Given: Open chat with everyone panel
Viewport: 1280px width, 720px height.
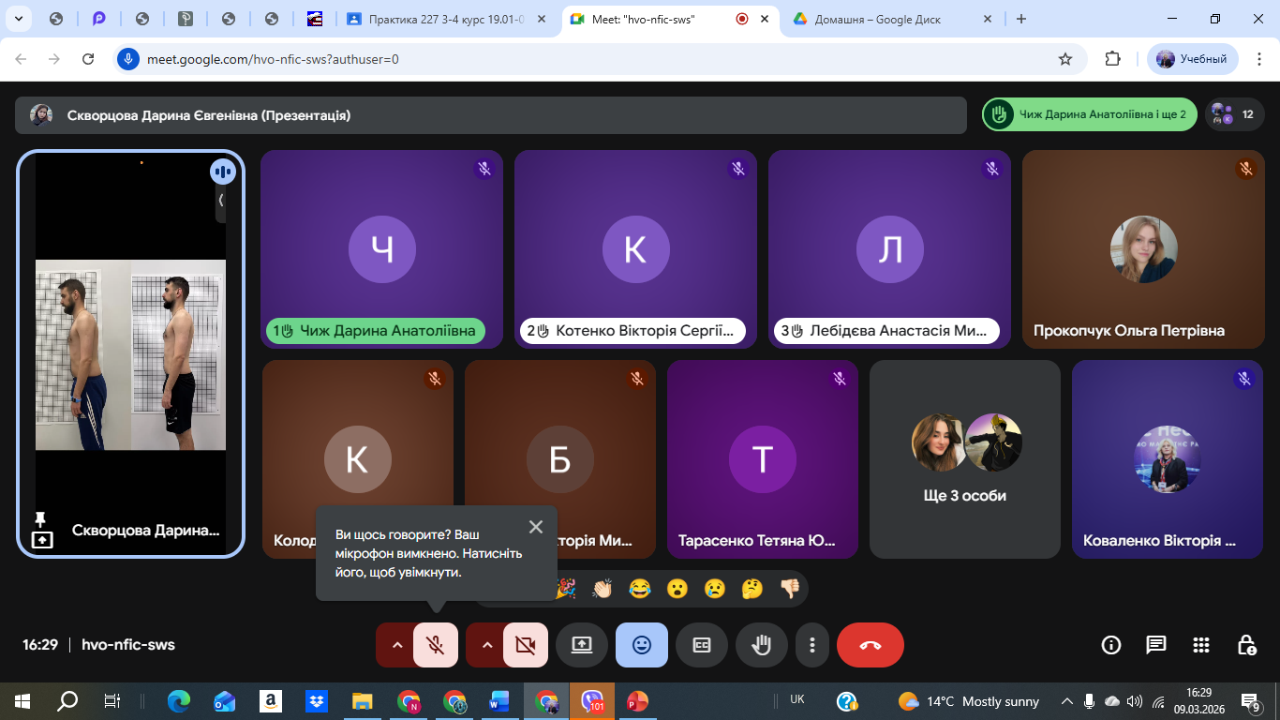Looking at the screenshot, I should point(1156,645).
